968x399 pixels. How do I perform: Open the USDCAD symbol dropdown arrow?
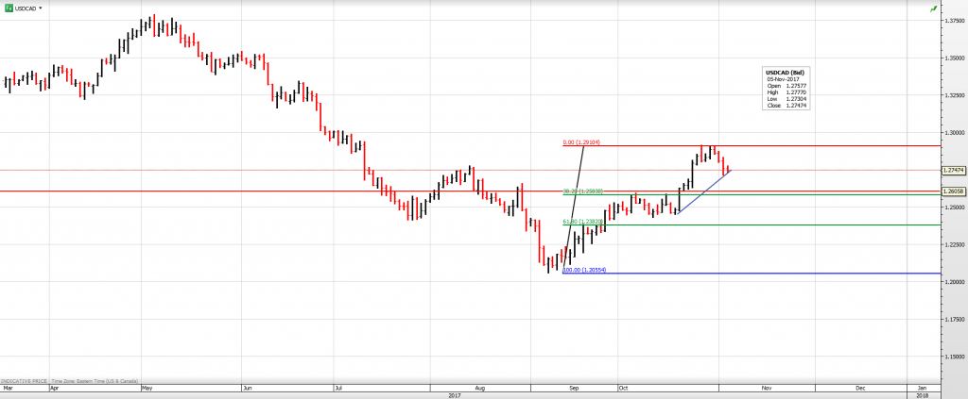click(41, 8)
